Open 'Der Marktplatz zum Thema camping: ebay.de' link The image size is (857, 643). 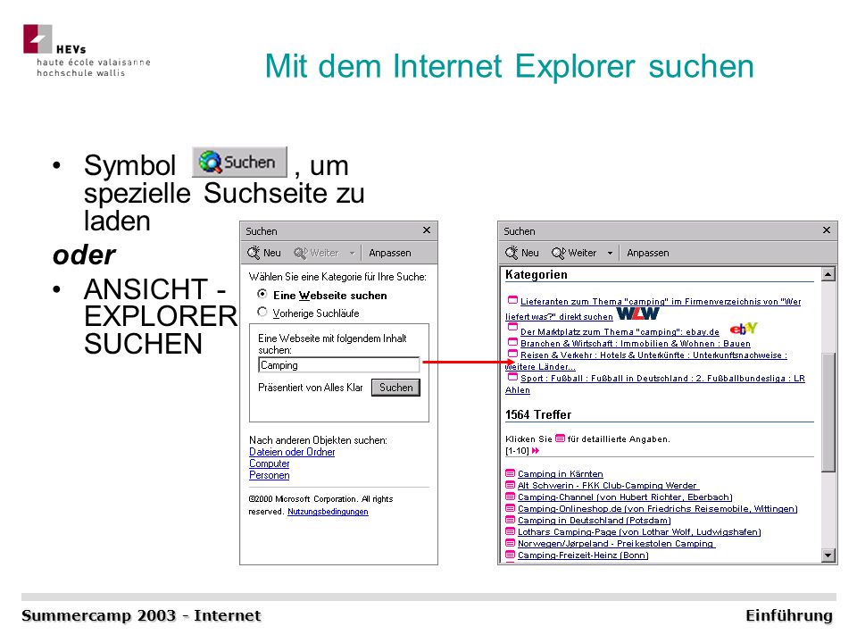coord(620,332)
